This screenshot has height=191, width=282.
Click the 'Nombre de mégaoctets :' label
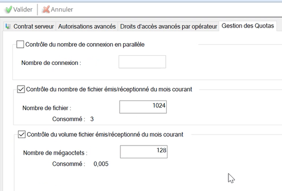[x=54, y=152]
